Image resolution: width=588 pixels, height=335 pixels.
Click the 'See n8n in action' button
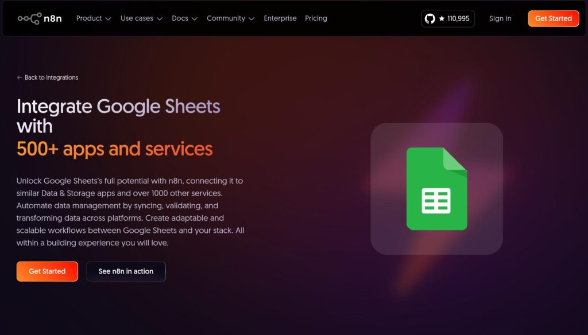tap(126, 271)
